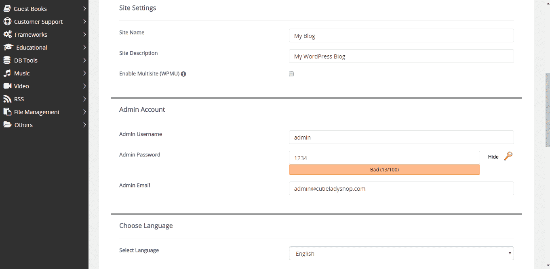Click the RSS feed icon
This screenshot has height=269, width=550.
pos(7,99)
